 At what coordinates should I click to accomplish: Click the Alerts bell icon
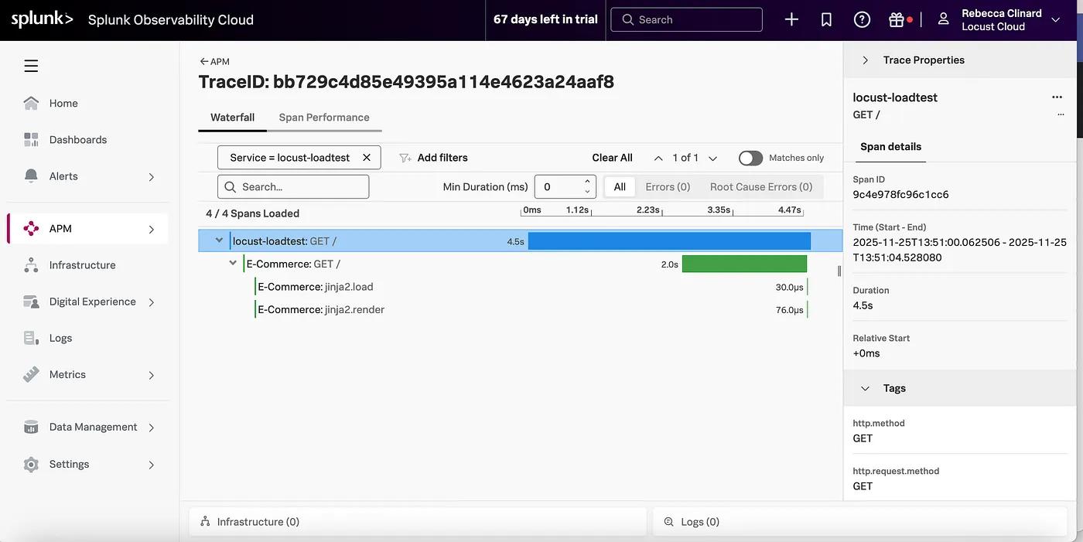click(x=31, y=176)
